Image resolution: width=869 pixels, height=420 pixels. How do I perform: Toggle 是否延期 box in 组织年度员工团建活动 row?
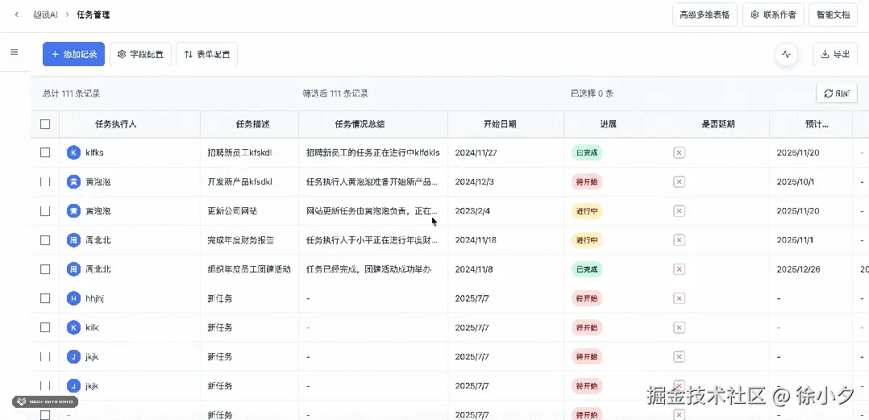tap(679, 269)
